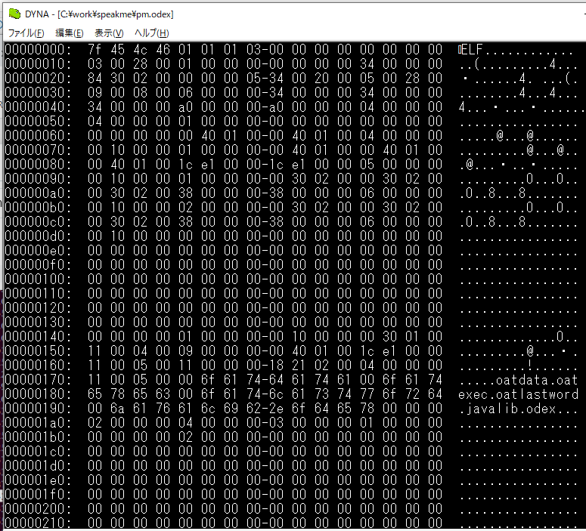This screenshot has height=531, width=586.
Task: Click byte 2e in row 00000190
Action: [x=276, y=408]
